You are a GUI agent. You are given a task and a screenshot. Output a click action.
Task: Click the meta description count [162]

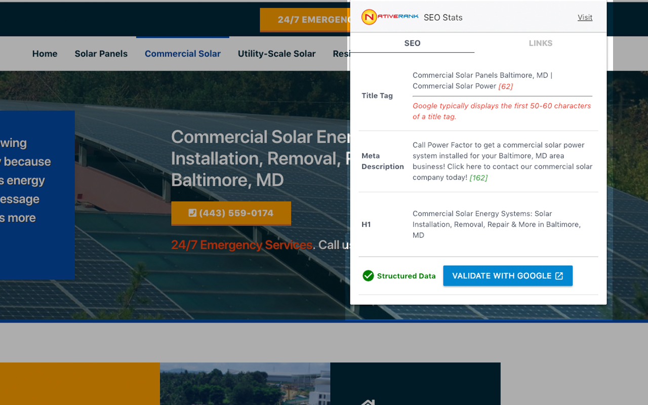[x=478, y=178]
